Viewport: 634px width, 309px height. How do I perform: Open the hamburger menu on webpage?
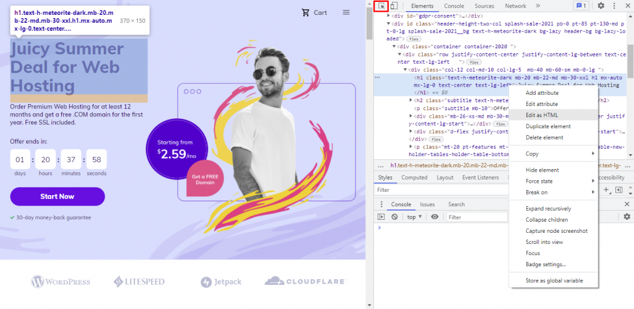pyautogui.click(x=346, y=12)
